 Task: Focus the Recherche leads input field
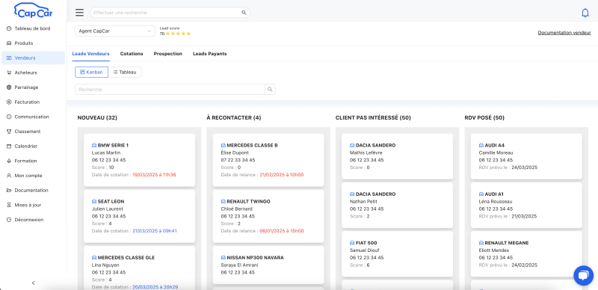[x=170, y=89]
